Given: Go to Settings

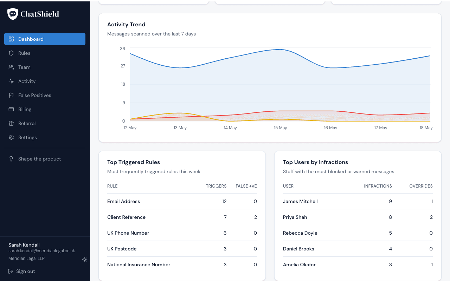Looking at the screenshot, I should pos(45,137).
